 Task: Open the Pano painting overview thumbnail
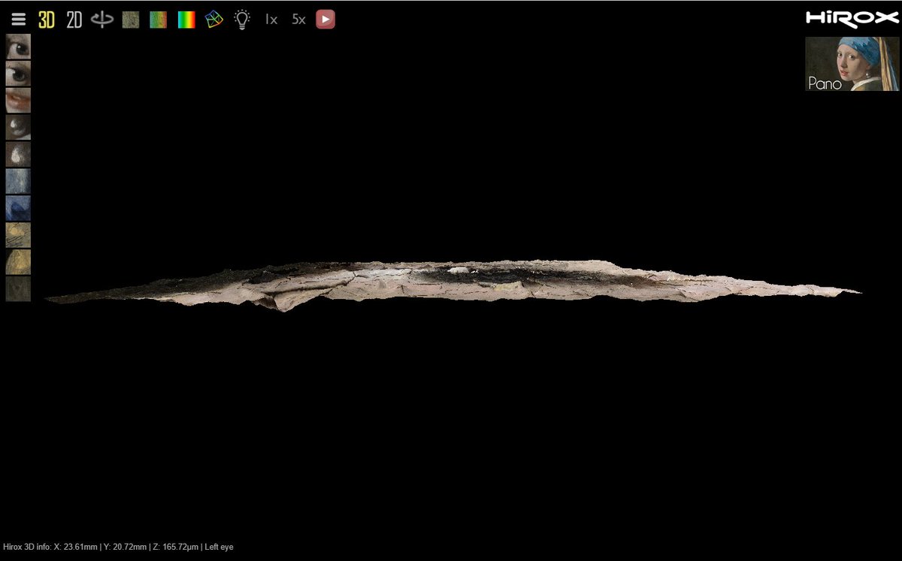(852, 64)
